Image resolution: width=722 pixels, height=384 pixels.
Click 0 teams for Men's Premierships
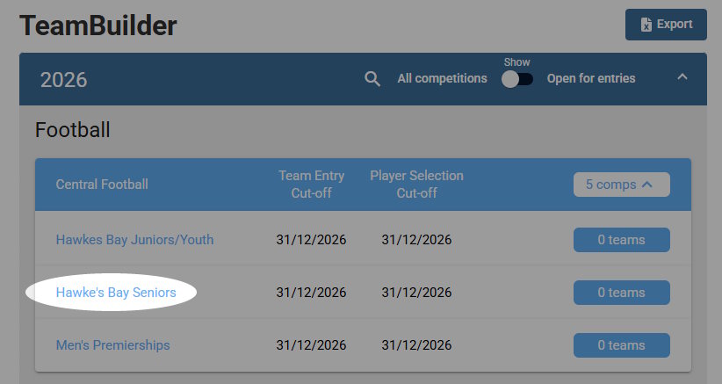point(621,345)
